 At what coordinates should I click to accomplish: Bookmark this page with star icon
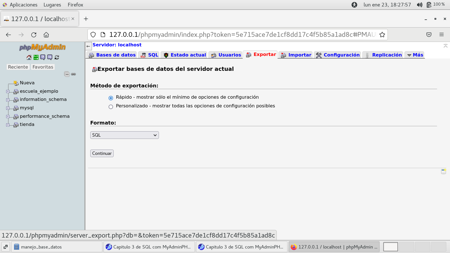(382, 35)
